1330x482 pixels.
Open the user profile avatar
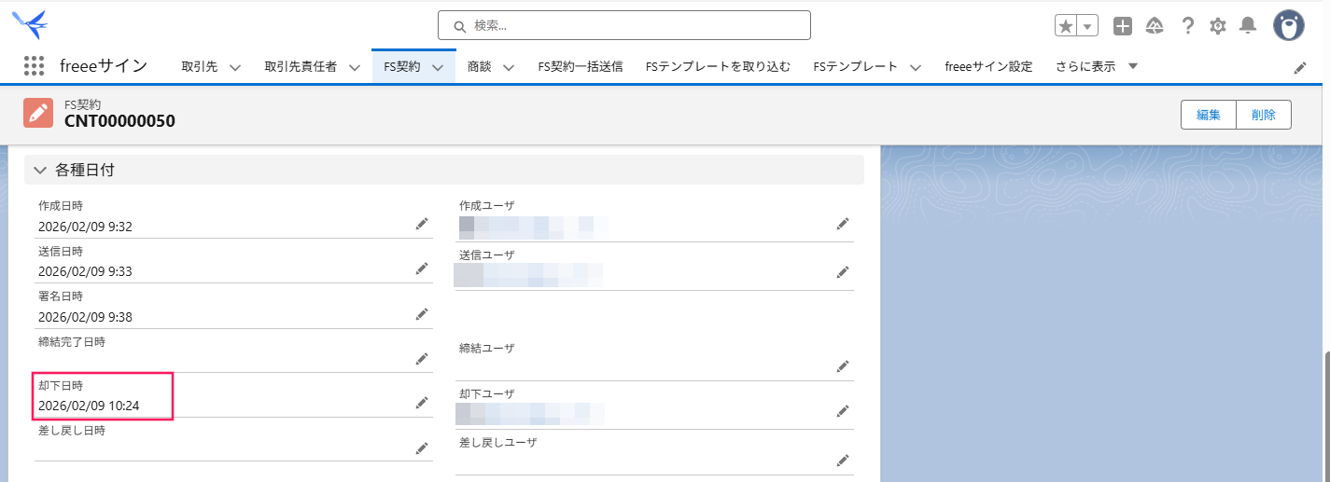pyautogui.click(x=1289, y=25)
